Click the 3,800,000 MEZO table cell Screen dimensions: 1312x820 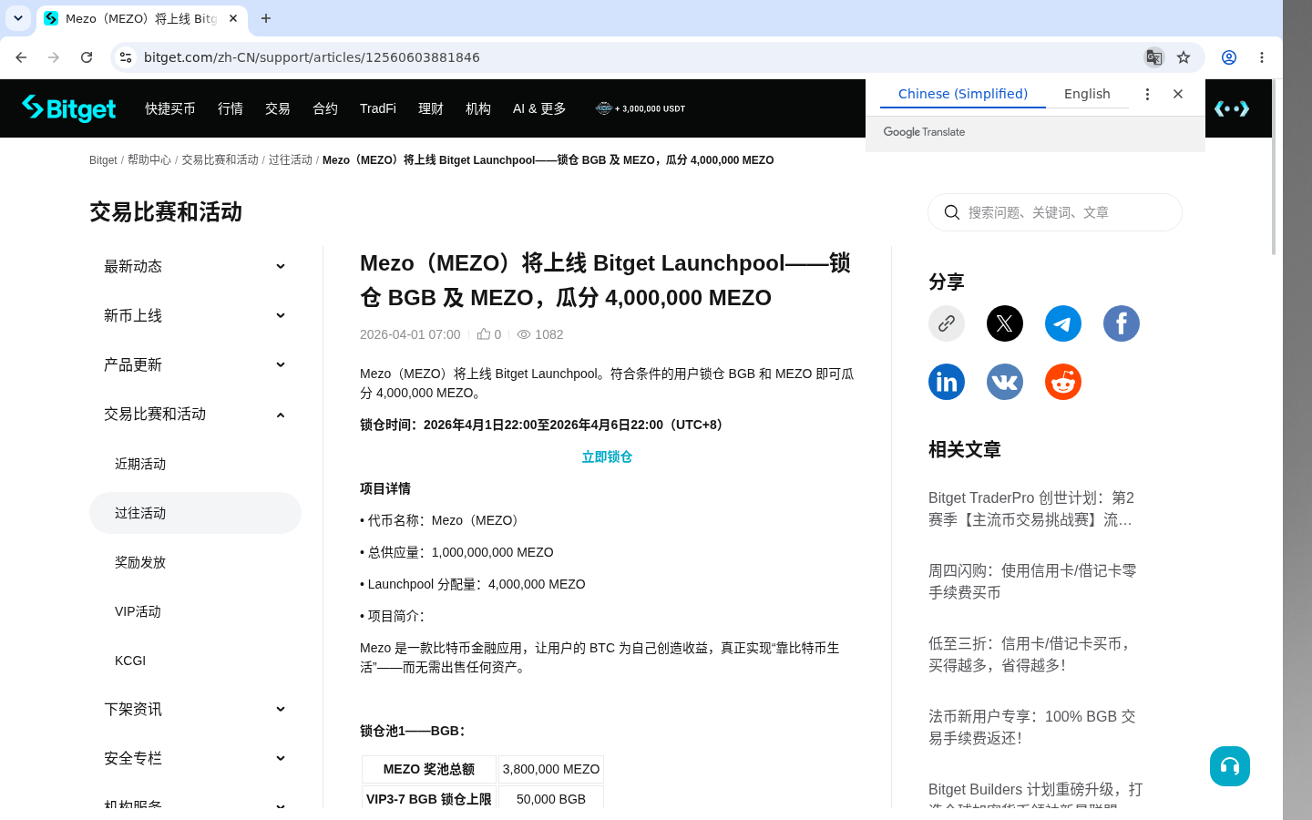[551, 769]
